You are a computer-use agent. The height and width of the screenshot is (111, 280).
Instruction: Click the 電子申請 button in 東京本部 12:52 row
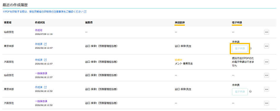pyautogui.click(x=240, y=92)
